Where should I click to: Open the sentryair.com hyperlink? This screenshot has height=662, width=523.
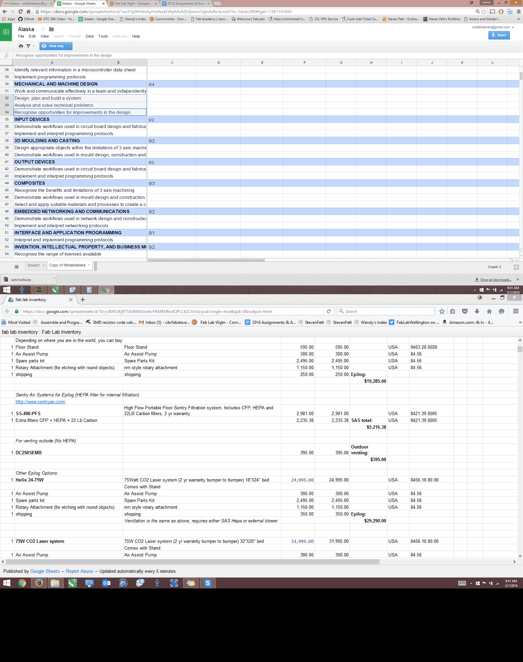(x=40, y=402)
